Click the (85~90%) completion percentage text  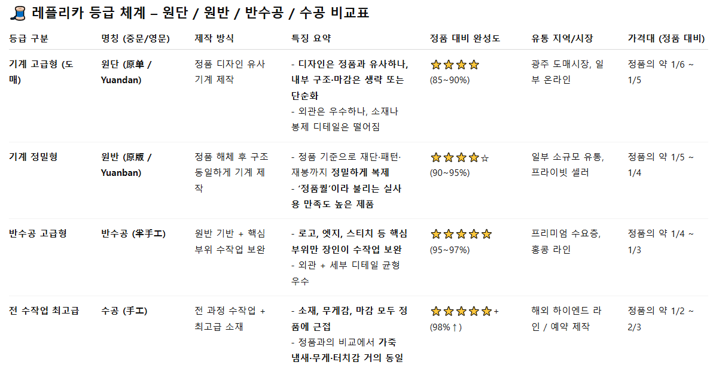pos(450,80)
